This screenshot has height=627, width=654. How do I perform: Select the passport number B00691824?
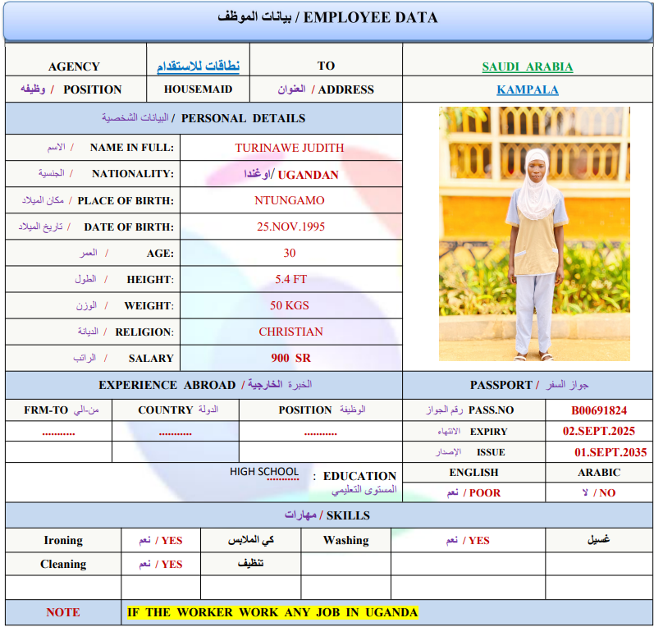tap(599, 410)
